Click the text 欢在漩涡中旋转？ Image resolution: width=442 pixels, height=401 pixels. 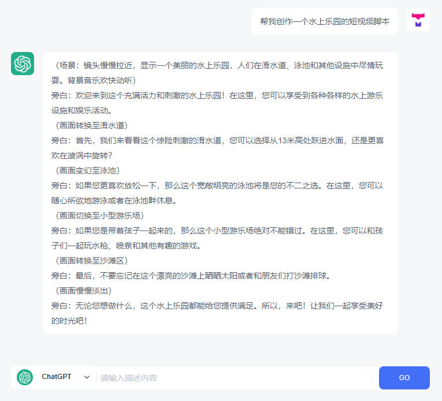click(81, 155)
